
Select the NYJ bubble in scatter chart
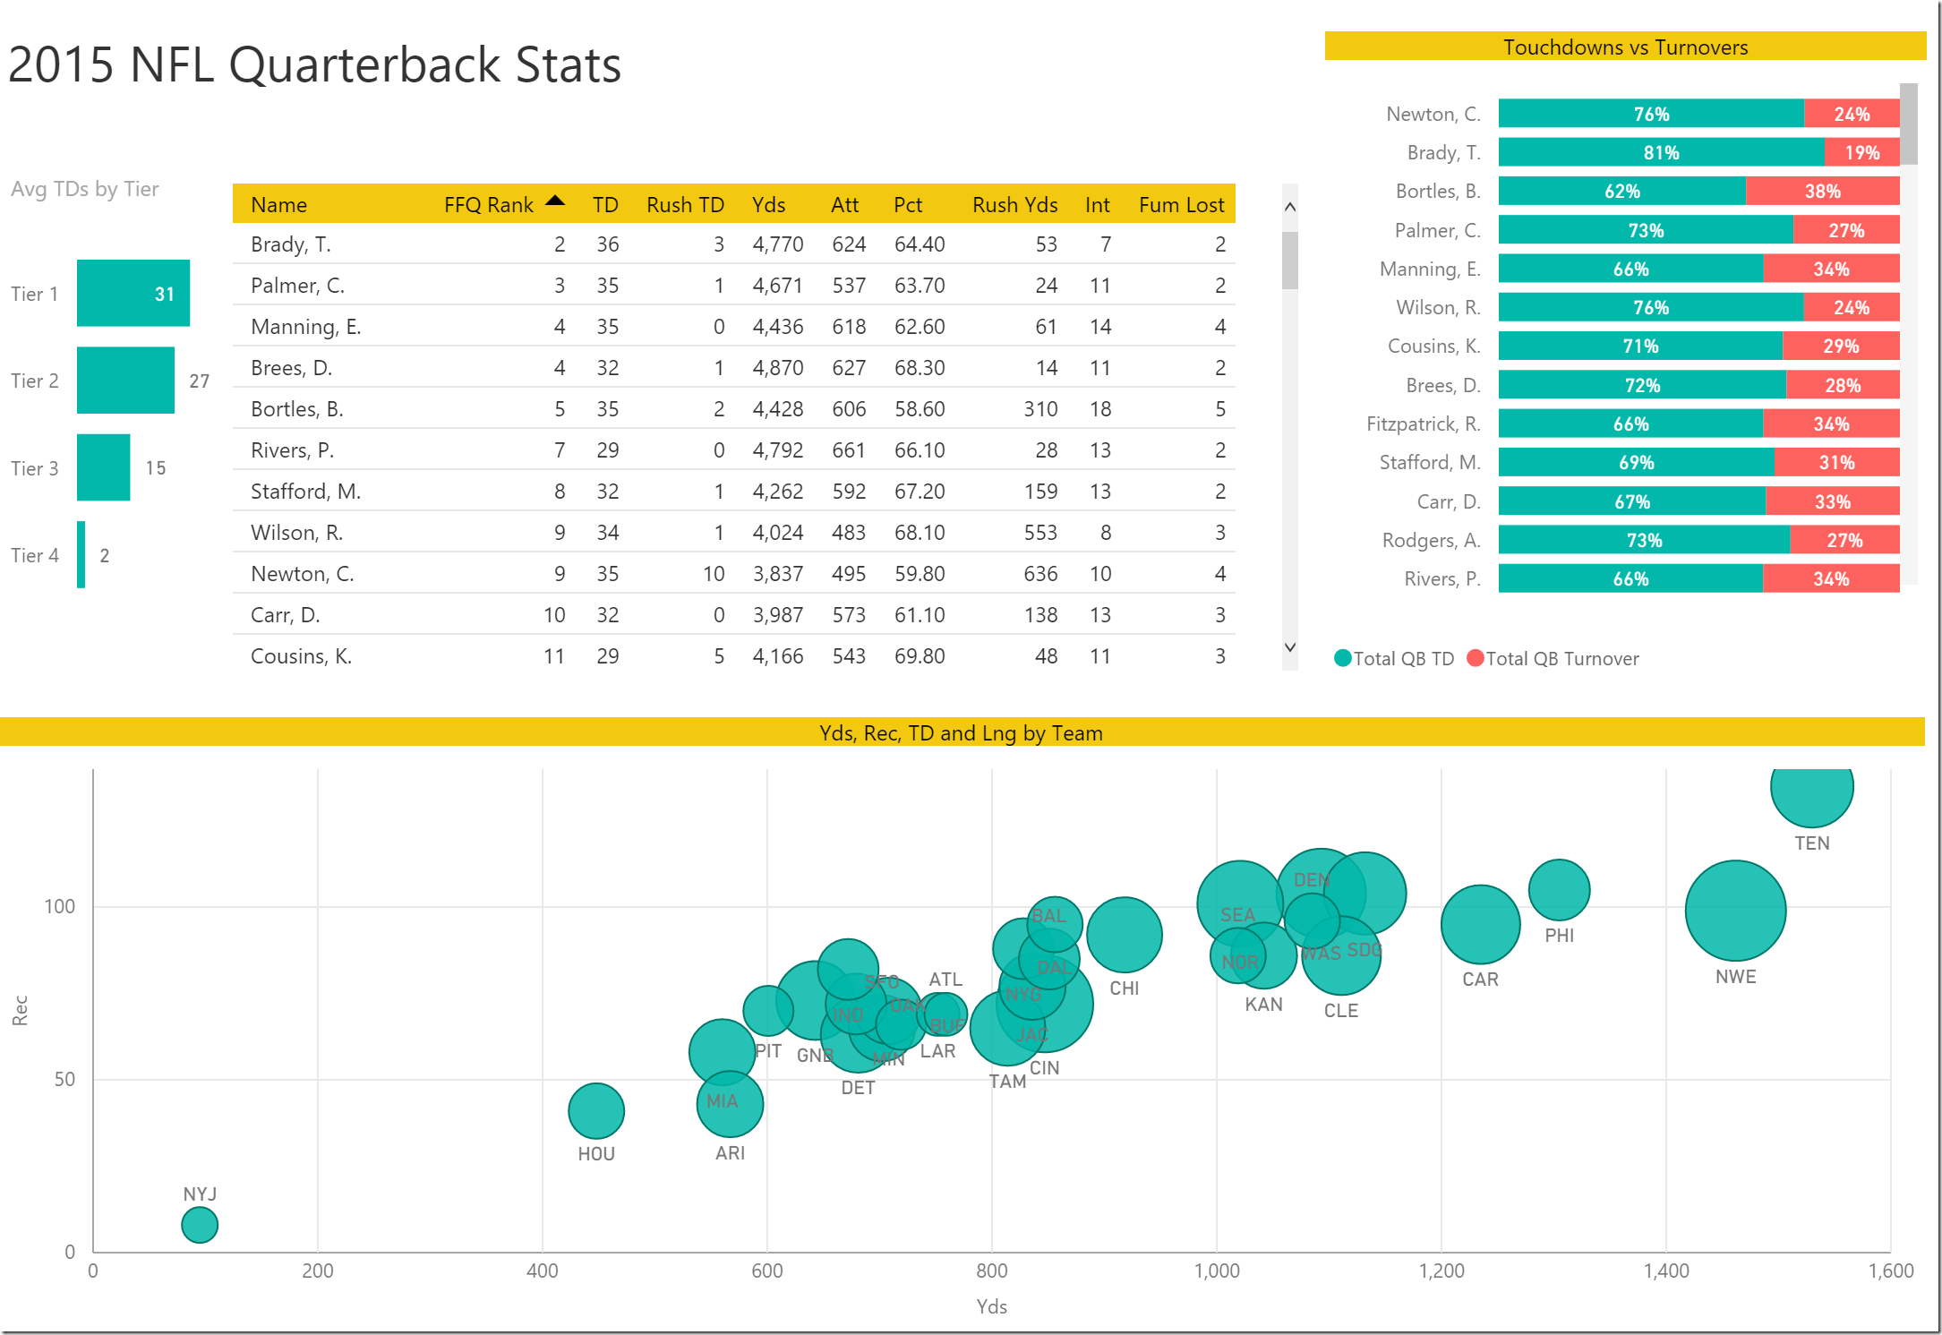[x=200, y=1224]
